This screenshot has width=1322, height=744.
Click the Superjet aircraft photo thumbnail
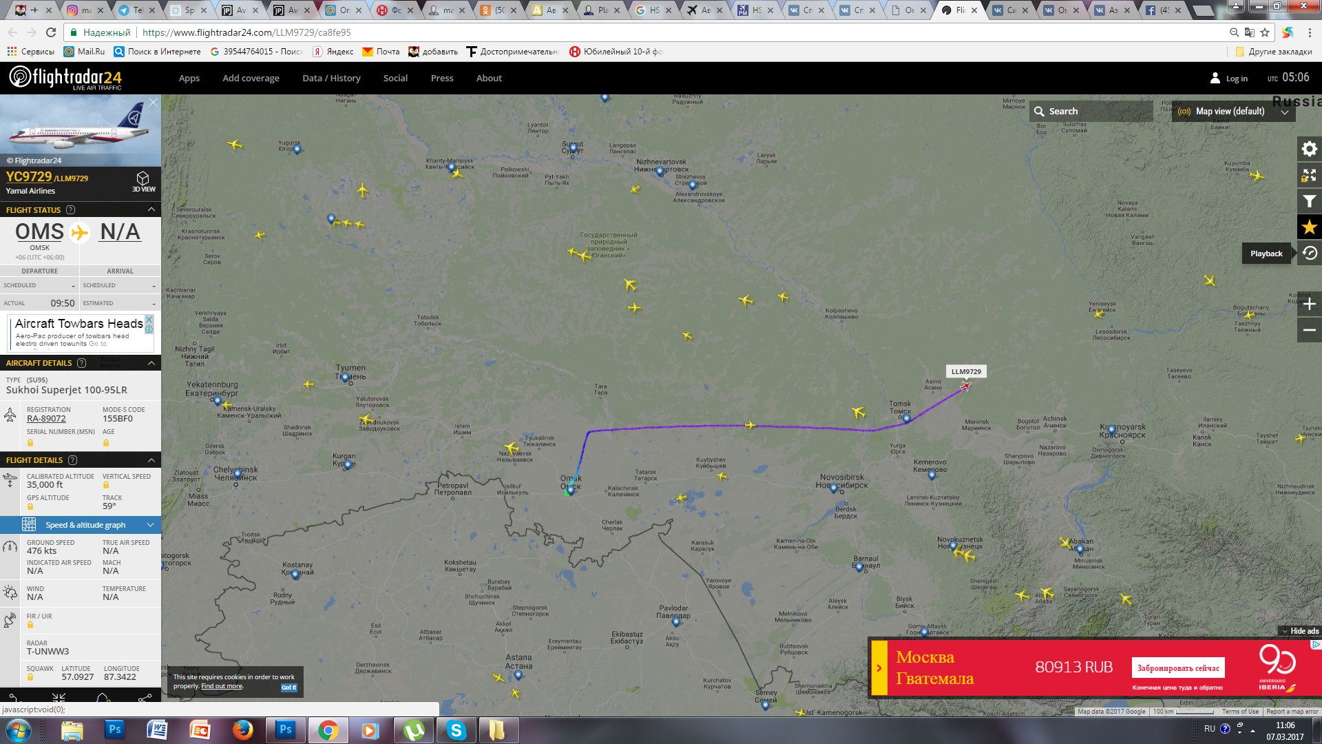pyautogui.click(x=81, y=131)
